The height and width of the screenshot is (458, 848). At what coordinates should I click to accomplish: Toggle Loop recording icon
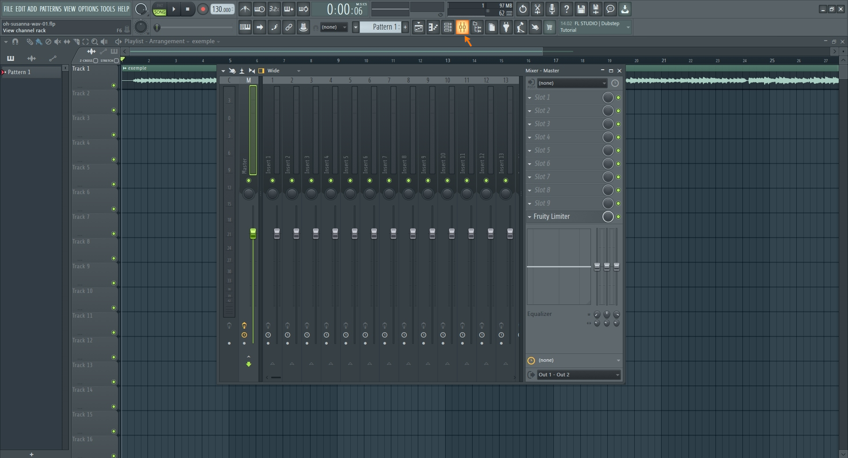pyautogui.click(x=303, y=9)
